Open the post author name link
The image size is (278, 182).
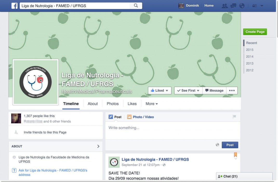click(x=155, y=159)
